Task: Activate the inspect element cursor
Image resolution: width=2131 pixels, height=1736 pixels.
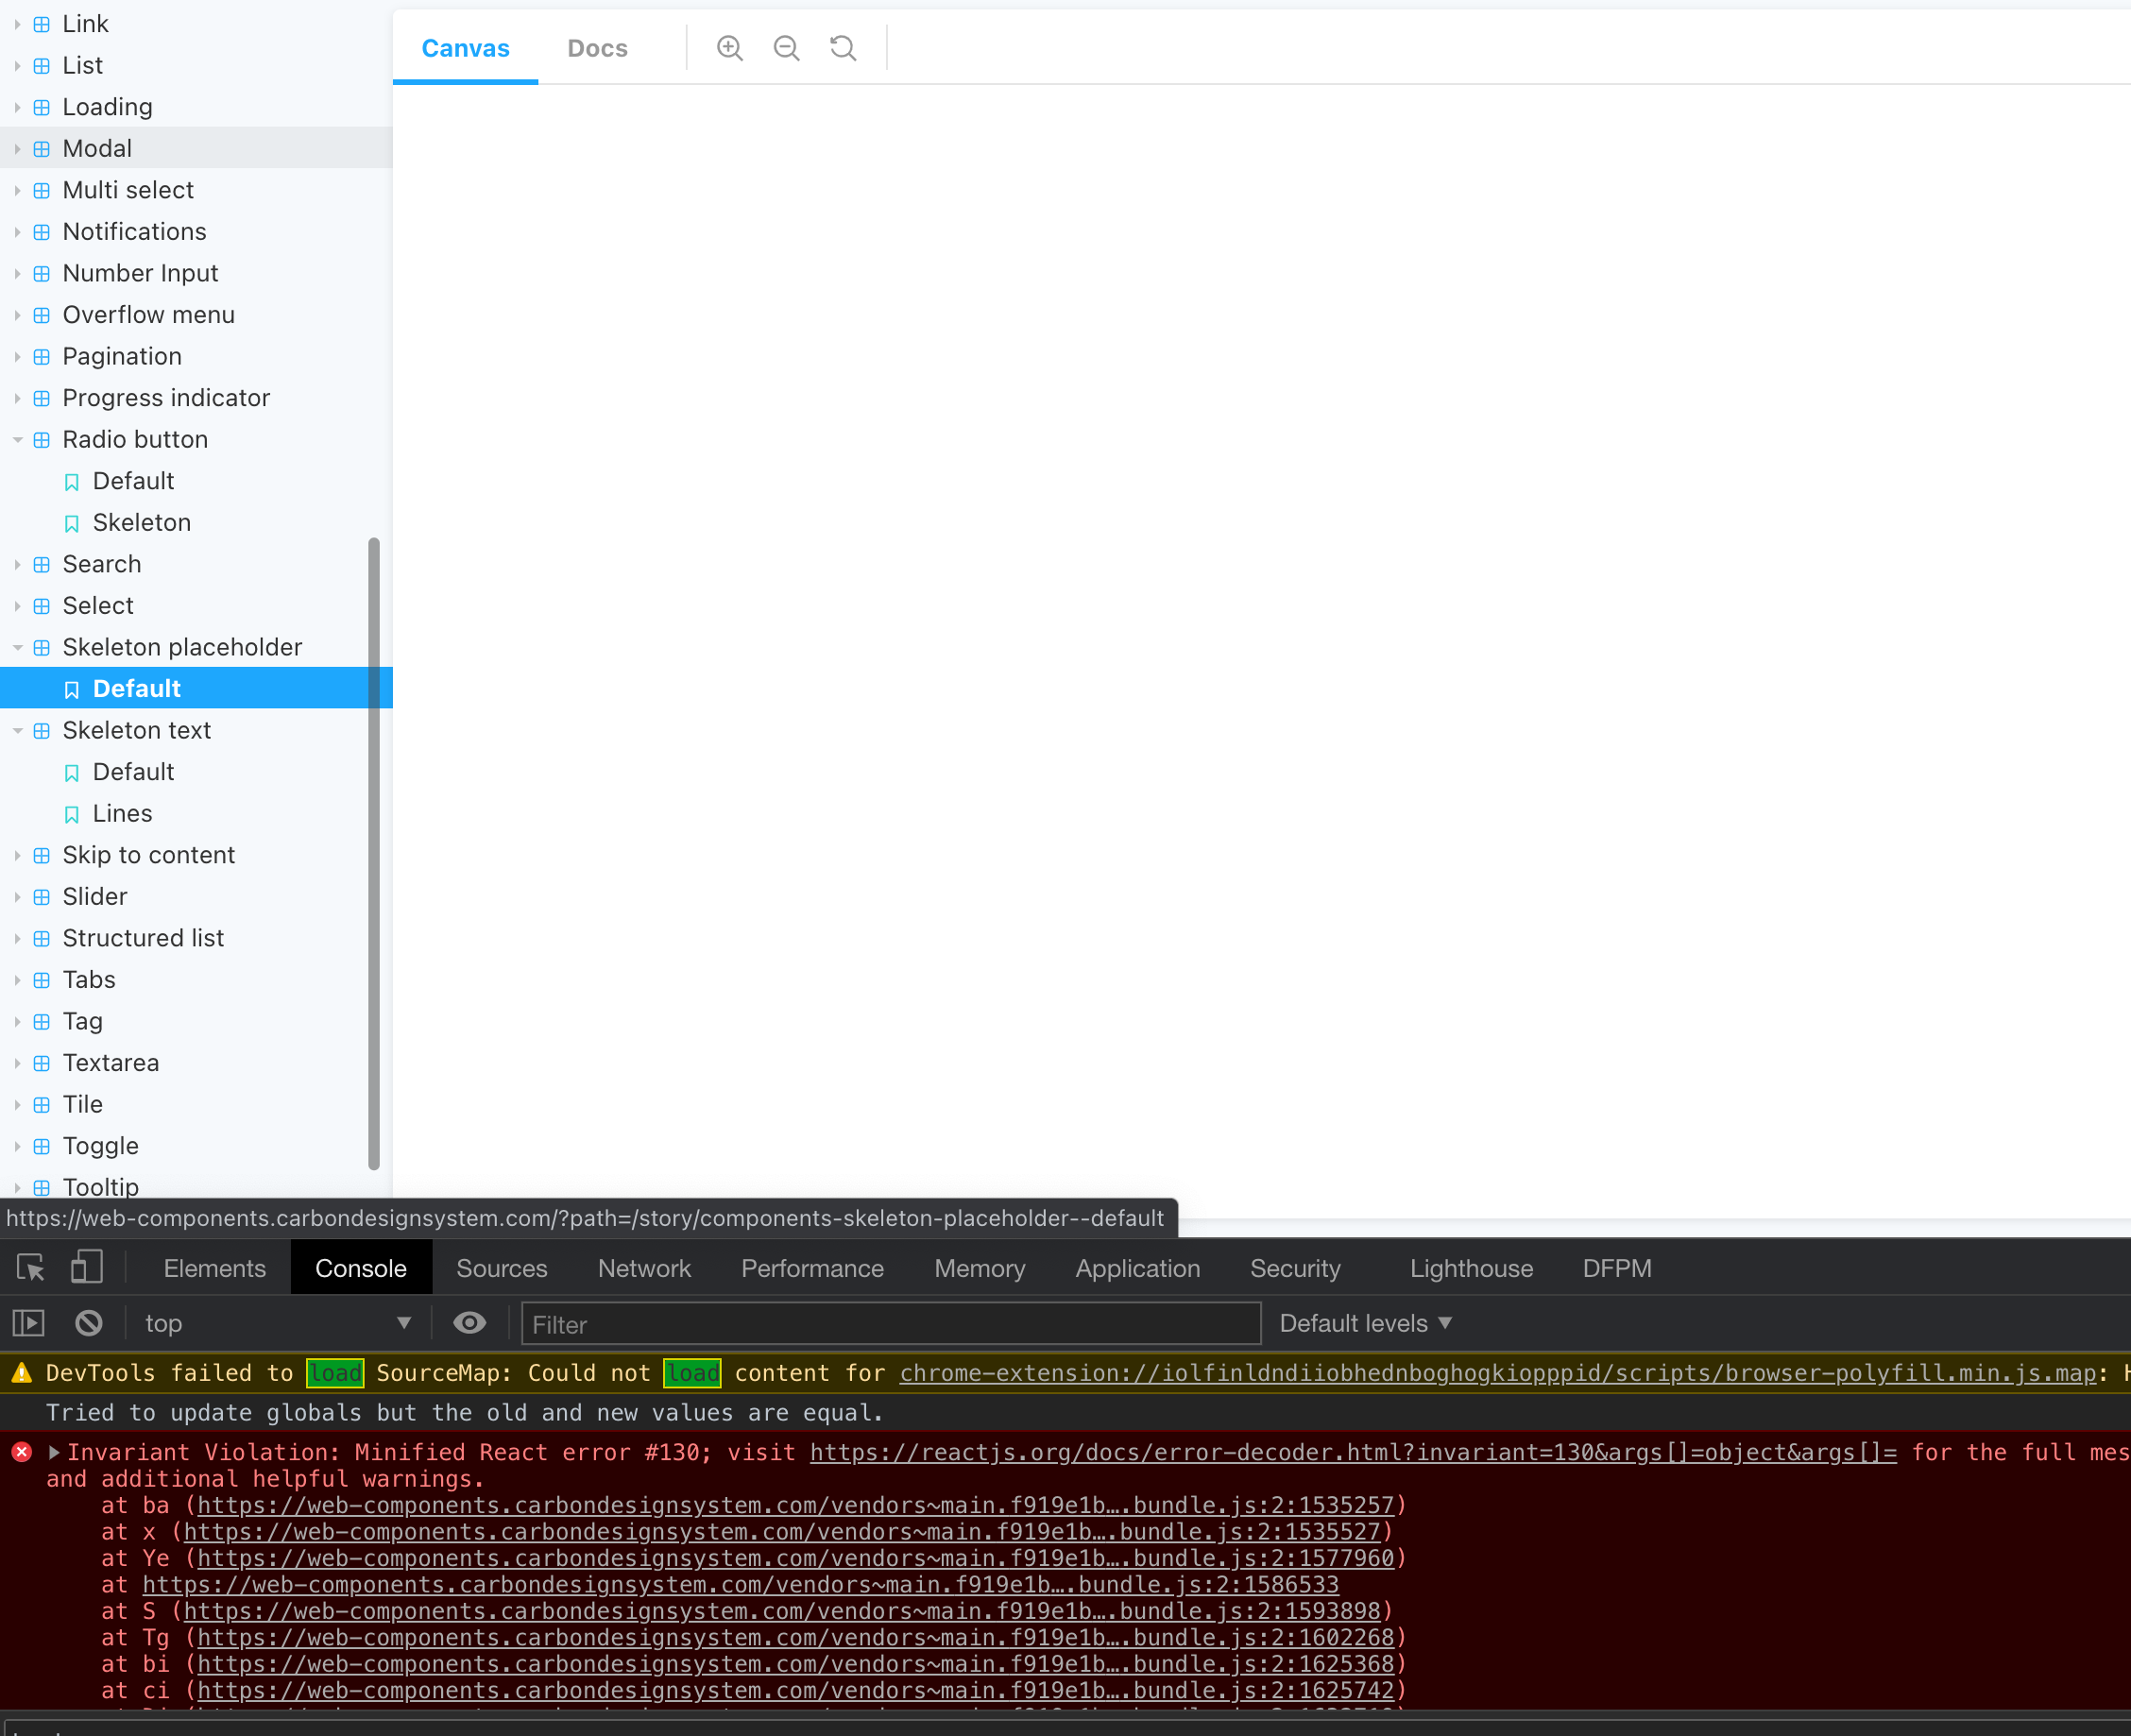Action: point(29,1267)
